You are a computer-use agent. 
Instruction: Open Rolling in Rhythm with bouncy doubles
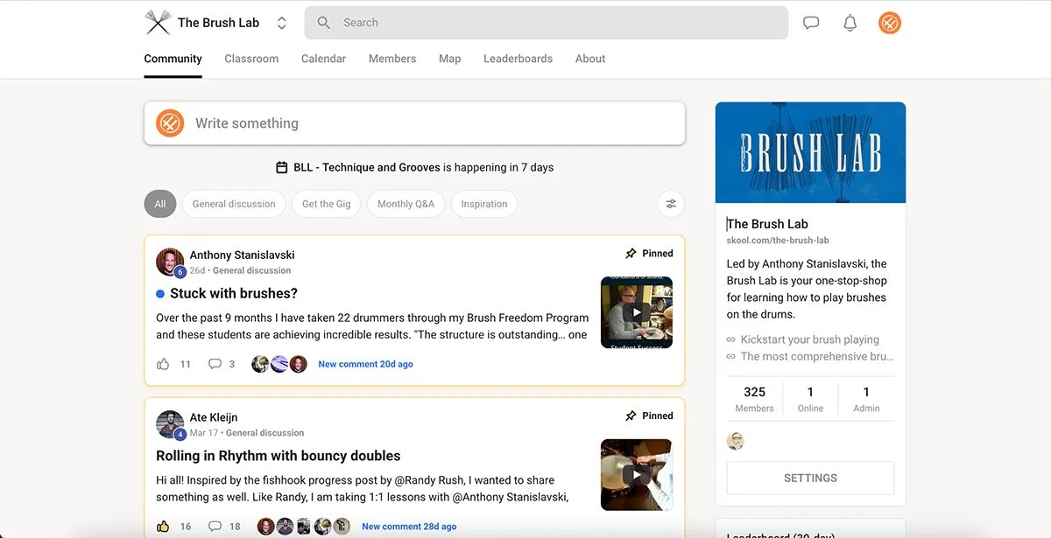click(279, 456)
